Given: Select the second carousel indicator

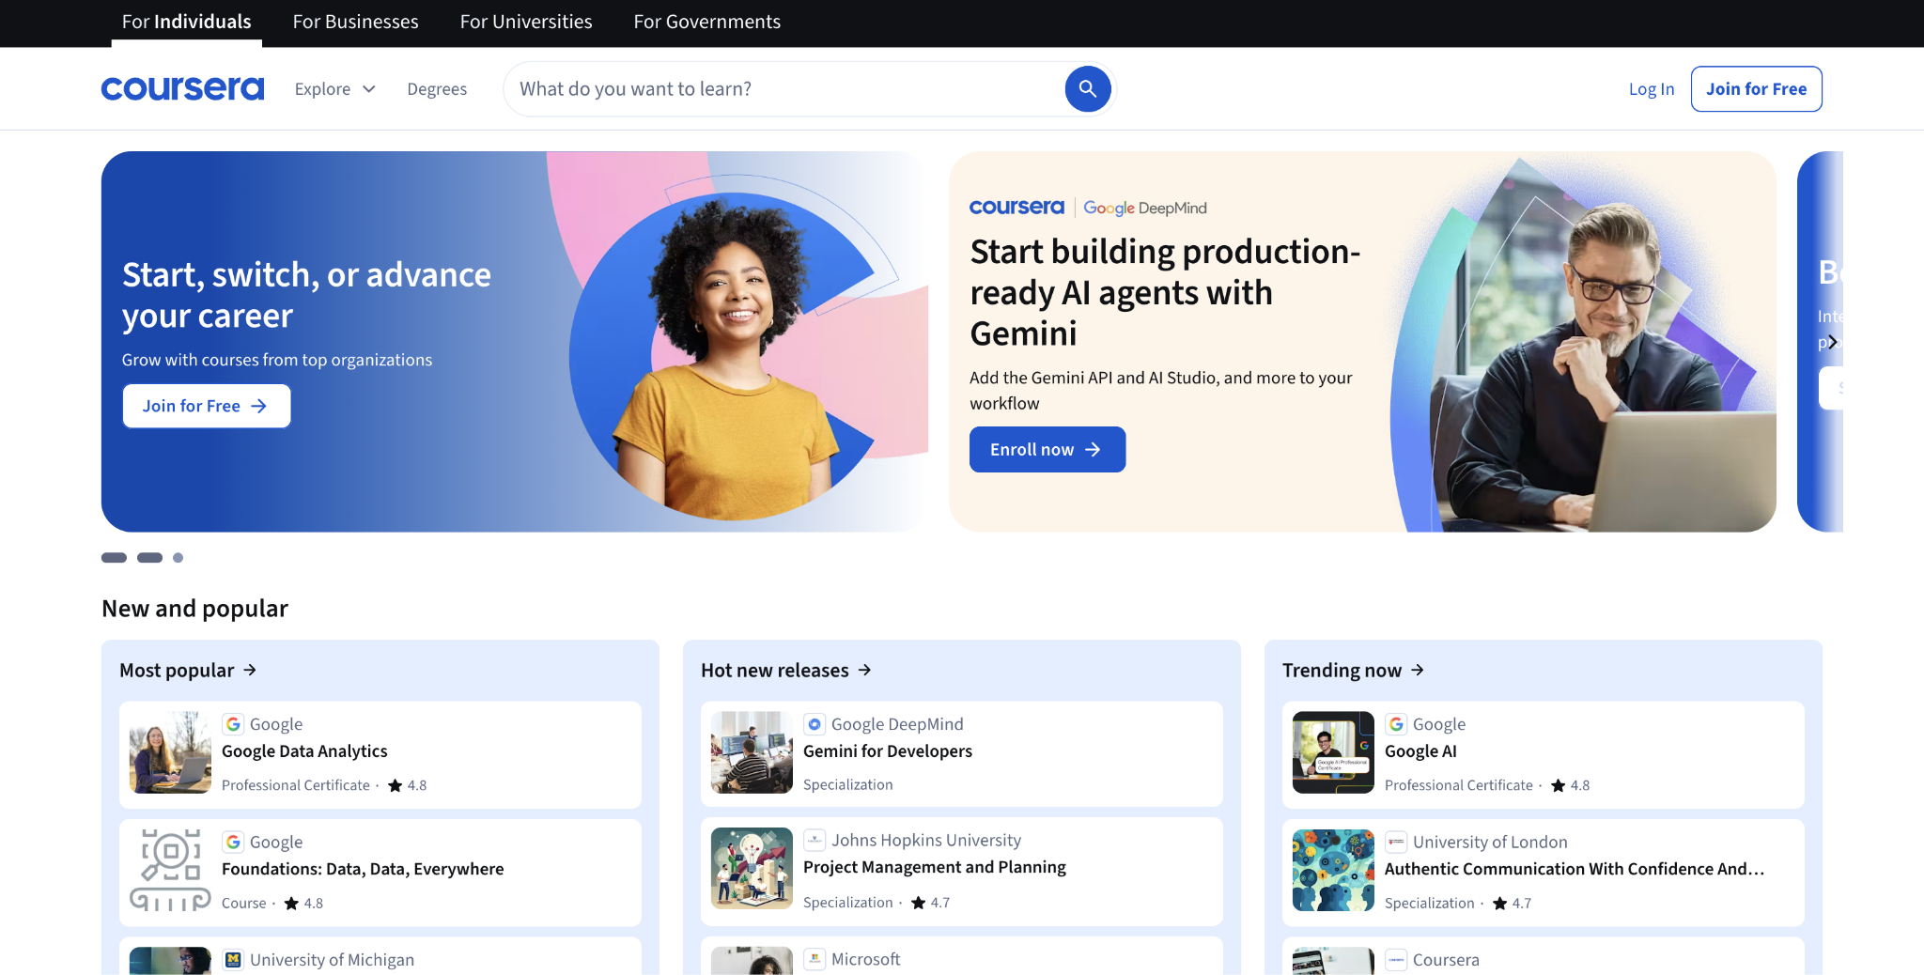Looking at the screenshot, I should (x=149, y=558).
